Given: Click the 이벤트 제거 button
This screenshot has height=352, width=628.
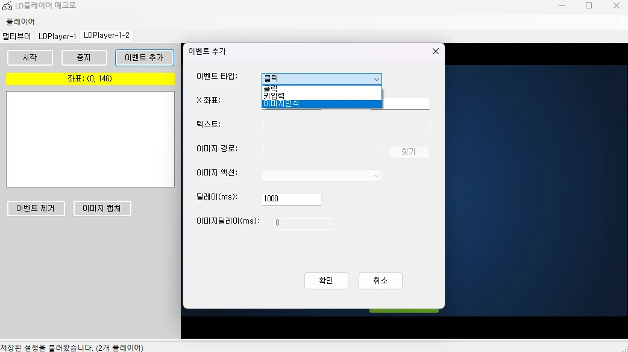Looking at the screenshot, I should [x=36, y=209].
